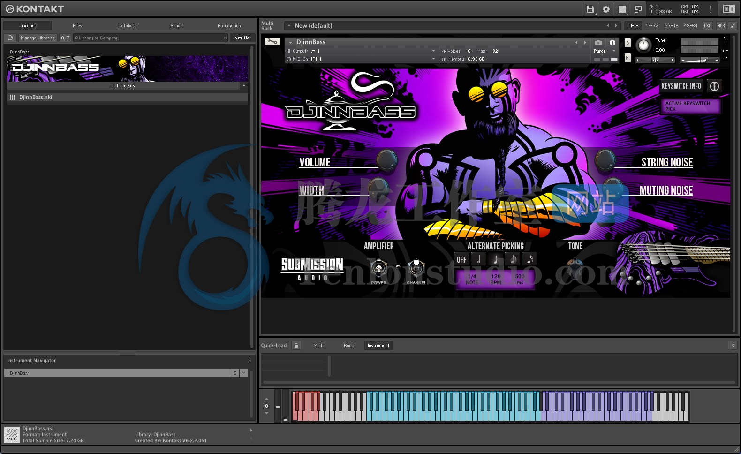Screen dimensions: 741x454
Task: Toggle A-Z library sorting
Action: point(65,38)
